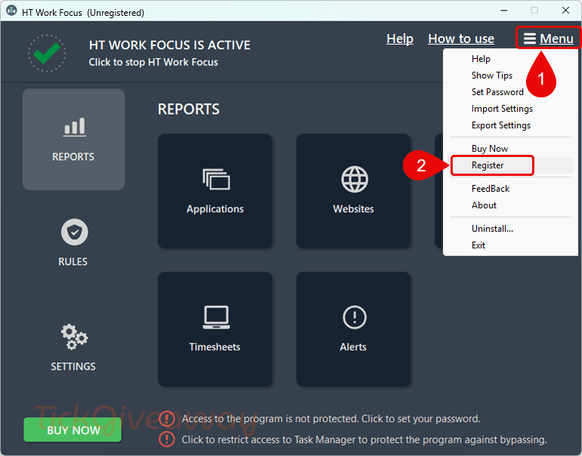This screenshot has height=456, width=582.
Task: Minimize the HT Work Focus window
Action: click(503, 11)
